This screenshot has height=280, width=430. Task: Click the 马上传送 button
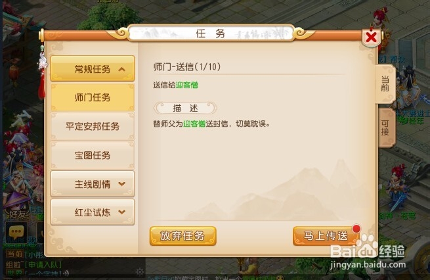(x=326, y=236)
